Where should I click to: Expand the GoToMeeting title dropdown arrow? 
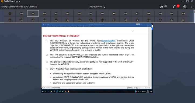point(19,1)
